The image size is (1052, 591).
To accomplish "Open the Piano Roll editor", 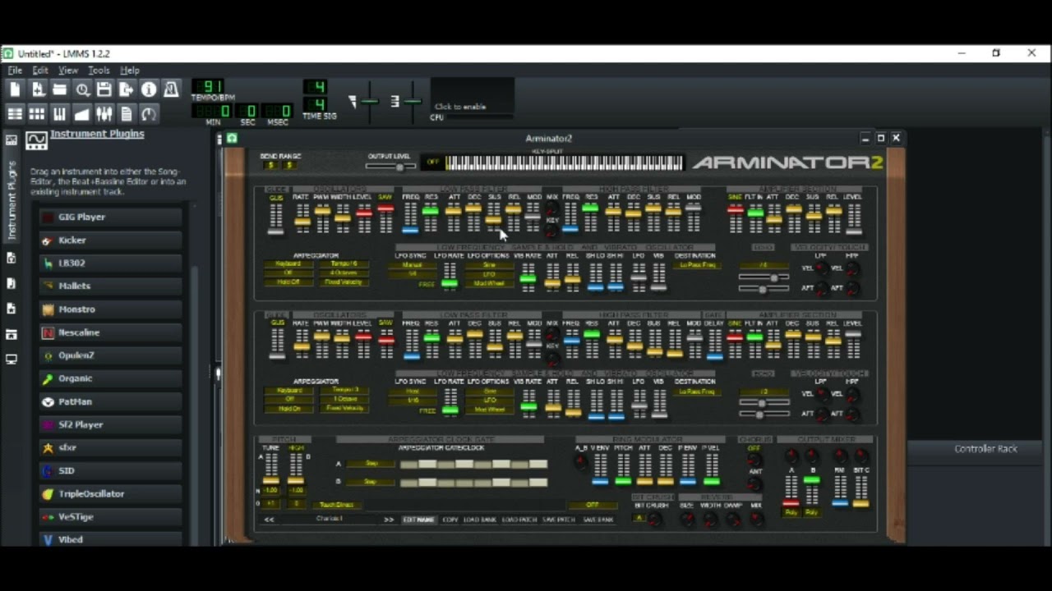I will 59,113.
